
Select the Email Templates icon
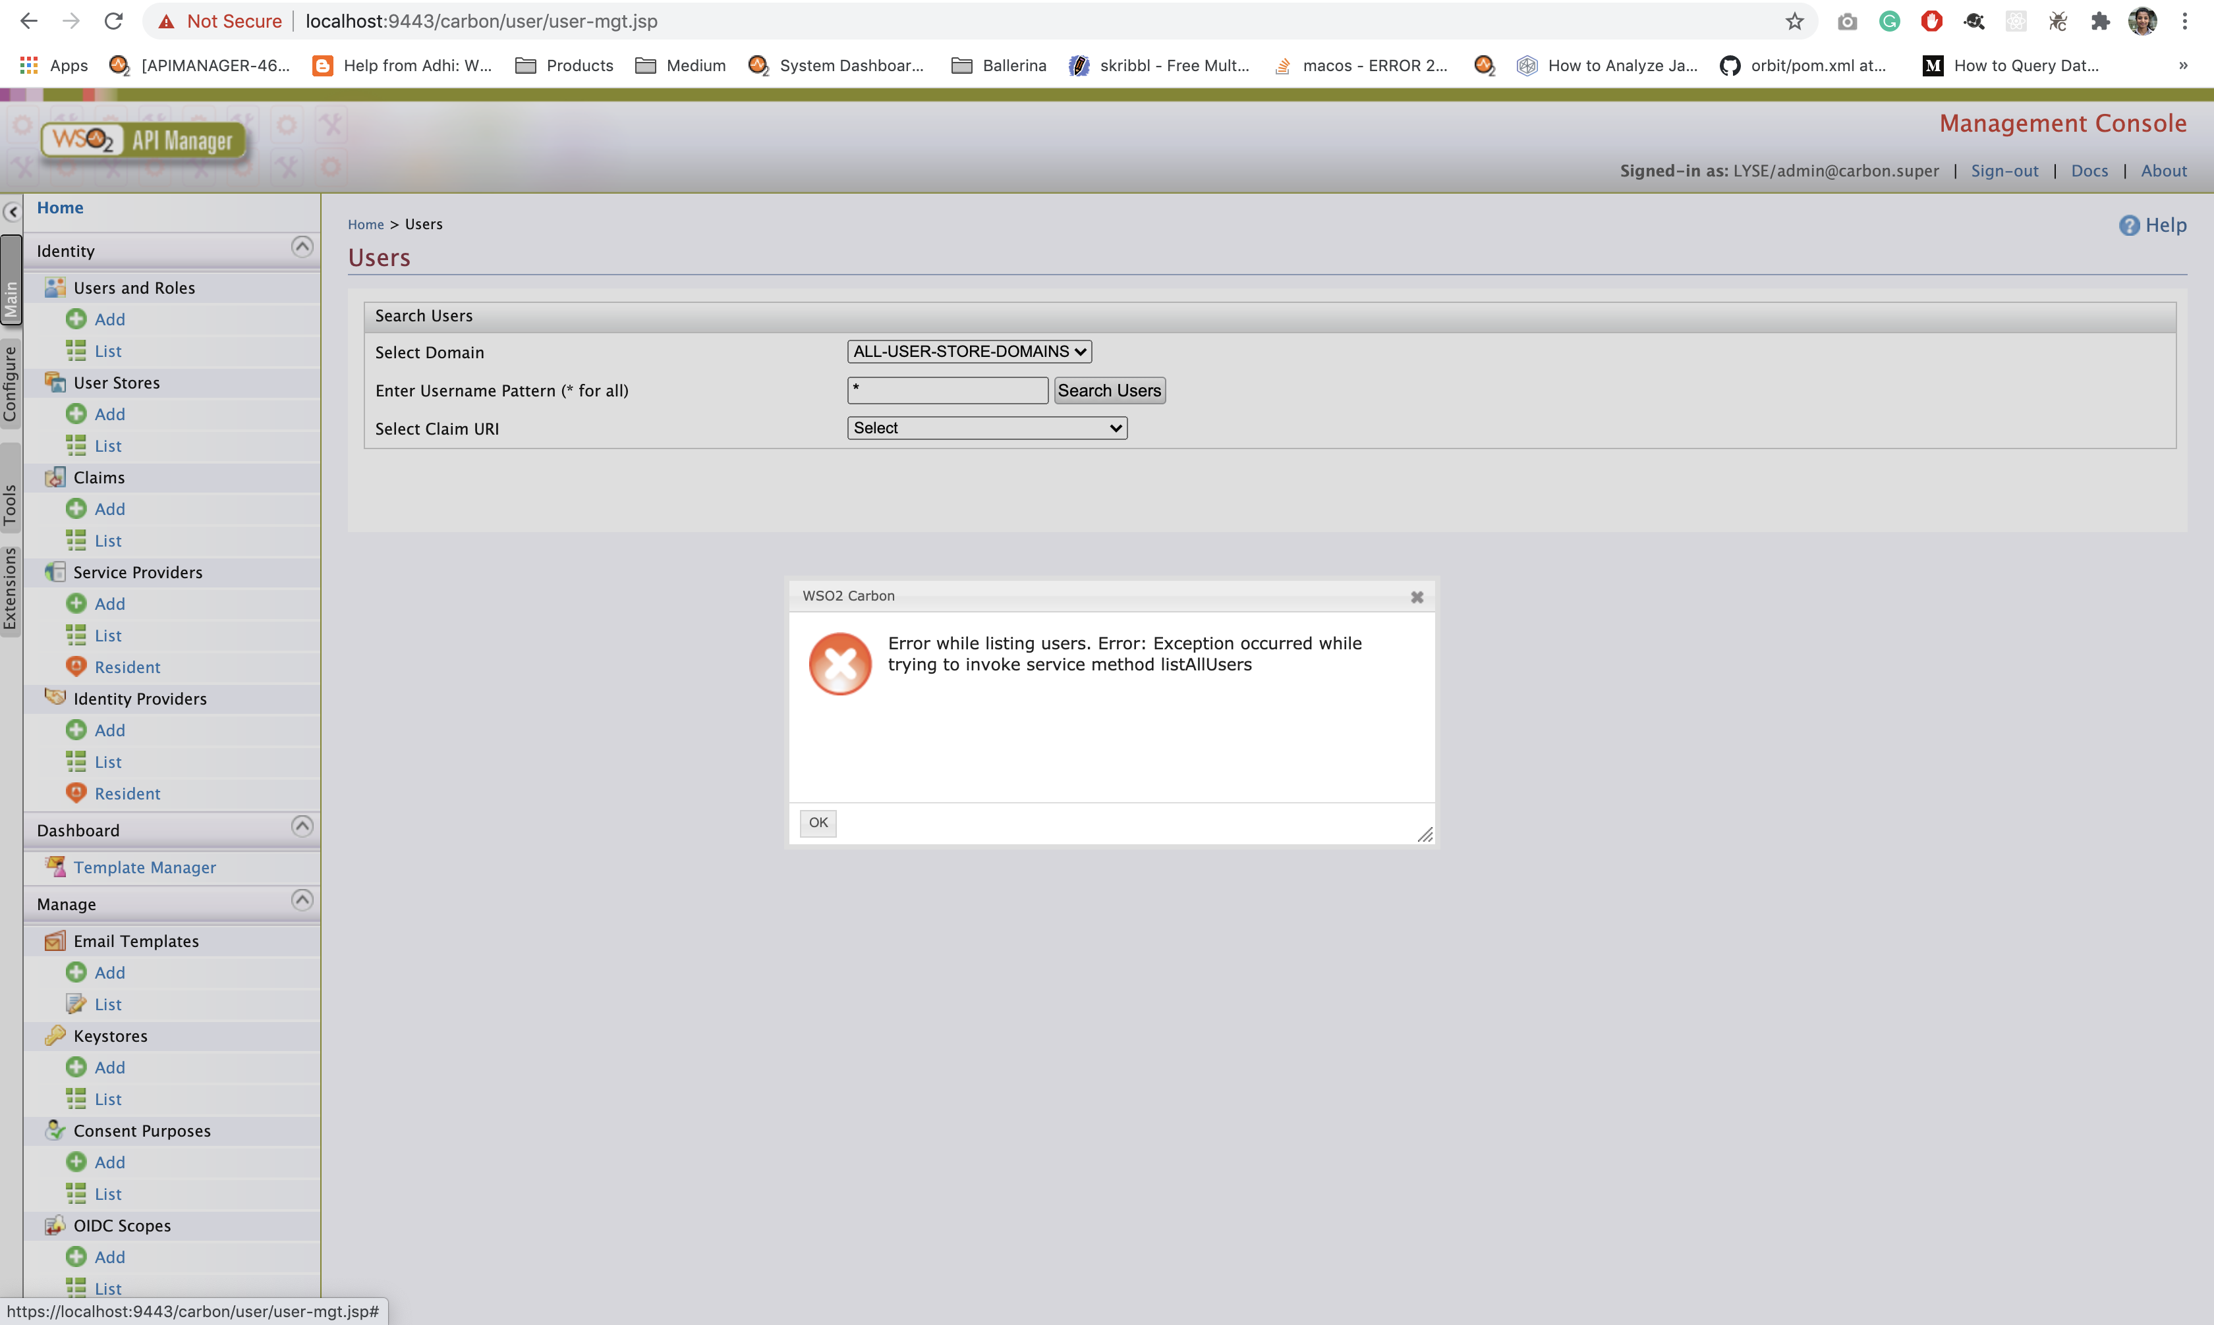[56, 940]
